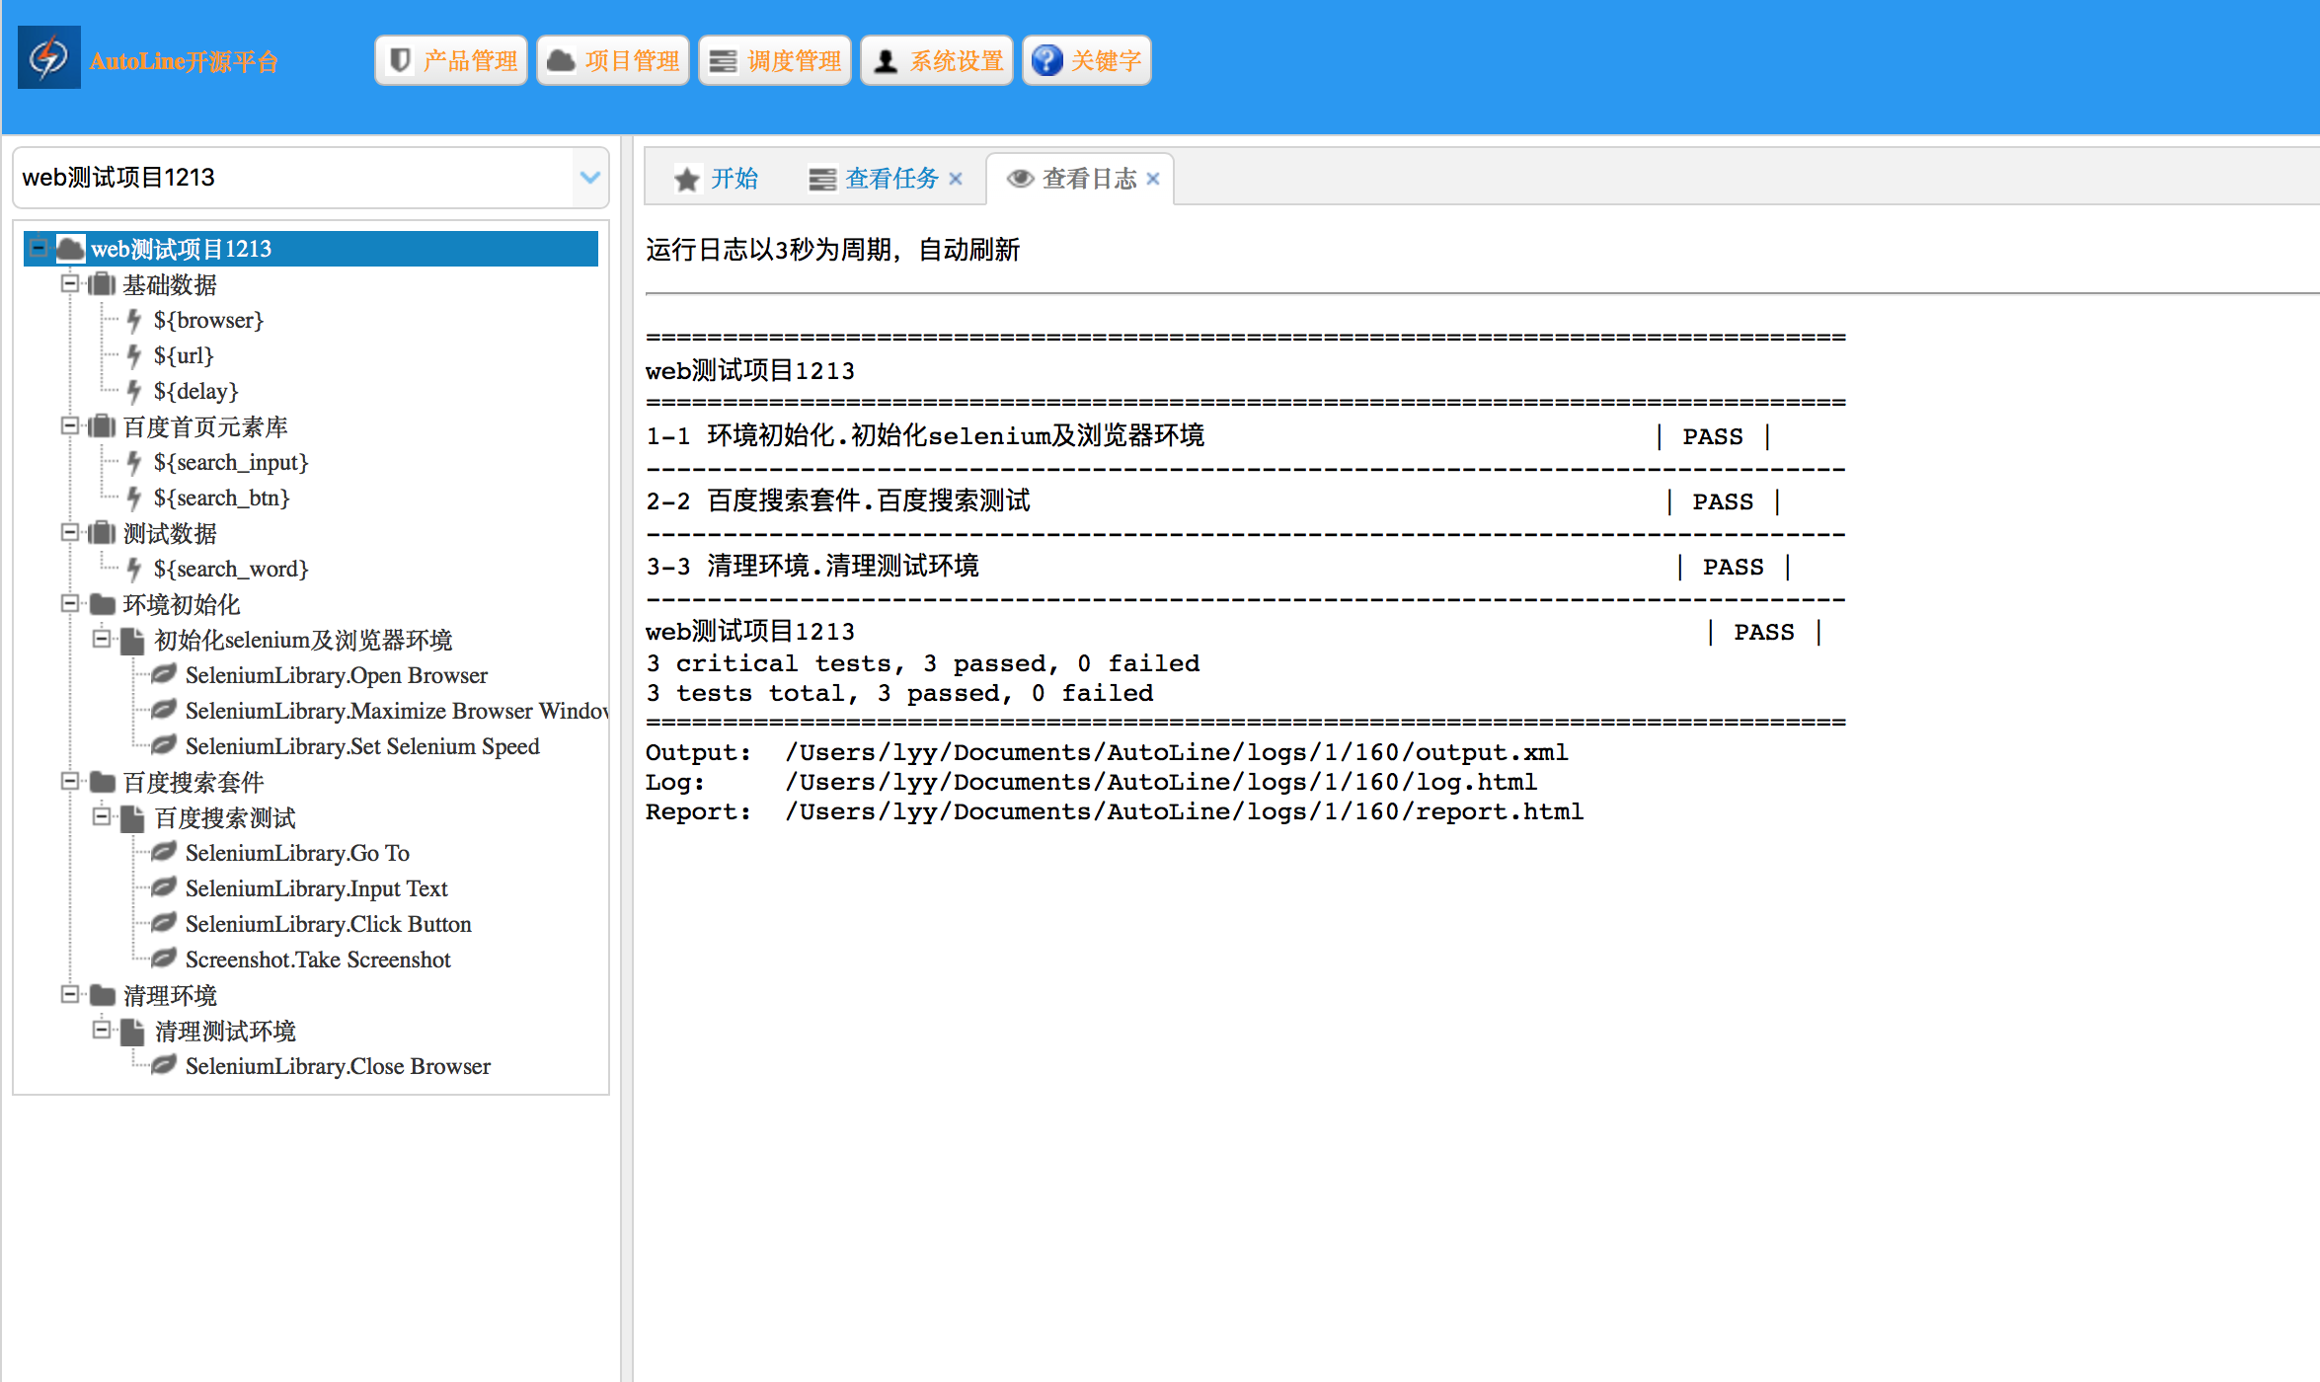
Task: Collapse the 百度搜索测试 case node
Action: [x=102, y=816]
